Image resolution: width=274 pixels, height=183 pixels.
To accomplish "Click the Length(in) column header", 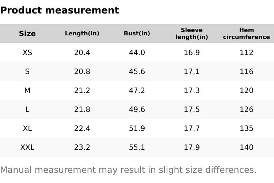I will pos(82,34).
